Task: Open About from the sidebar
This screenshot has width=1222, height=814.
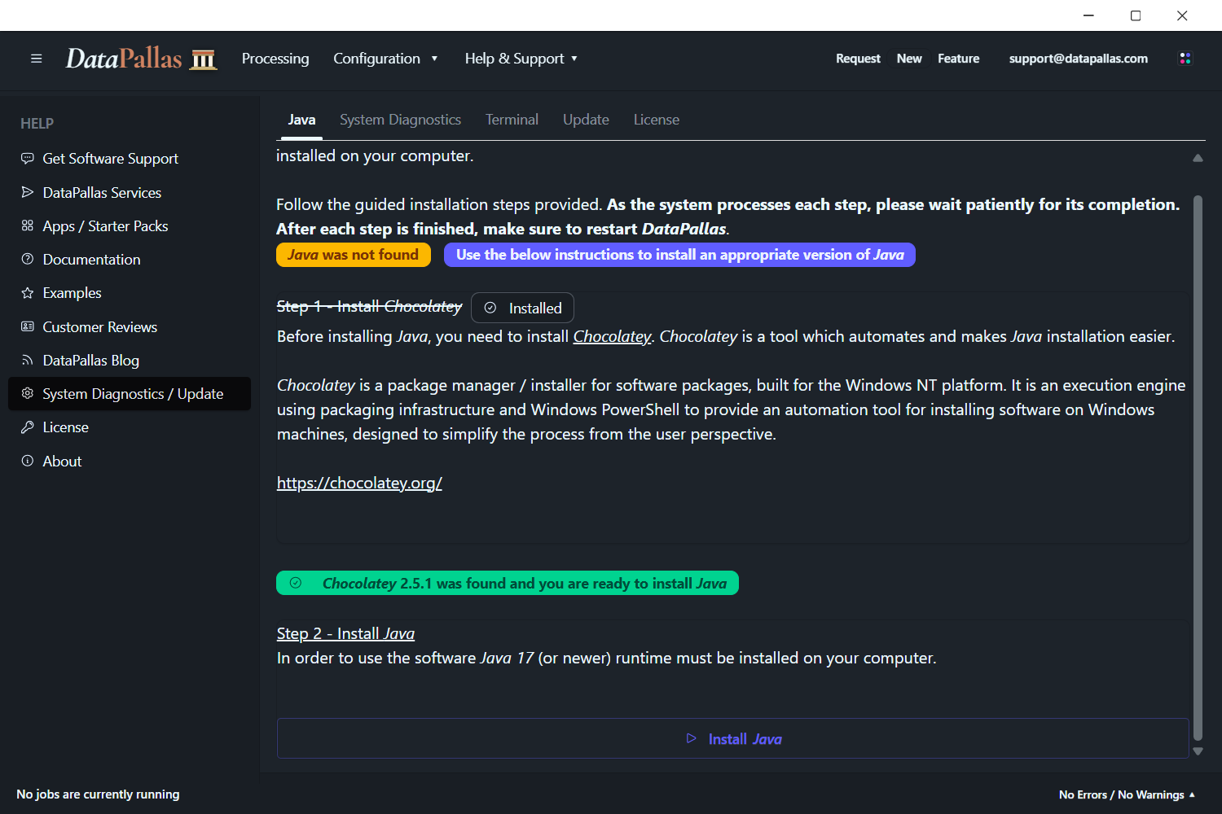Action: point(130,461)
